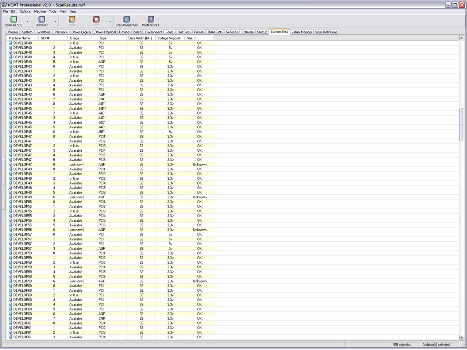Image resolution: width=467 pixels, height=350 pixels.
Task: Click the Discover toolbar icon
Action: (x=42, y=19)
